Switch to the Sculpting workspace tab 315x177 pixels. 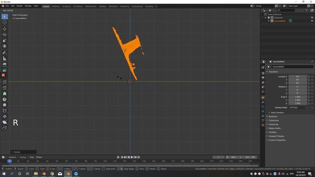click(x=66, y=6)
